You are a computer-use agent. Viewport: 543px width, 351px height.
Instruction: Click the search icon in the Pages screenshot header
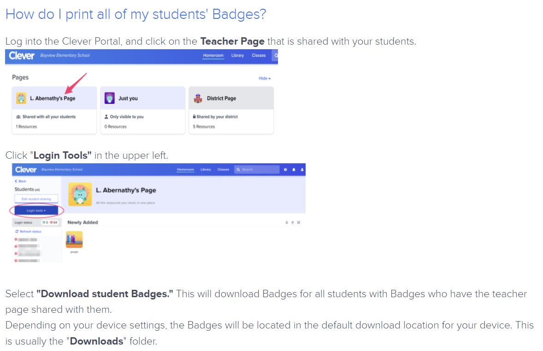point(276,55)
